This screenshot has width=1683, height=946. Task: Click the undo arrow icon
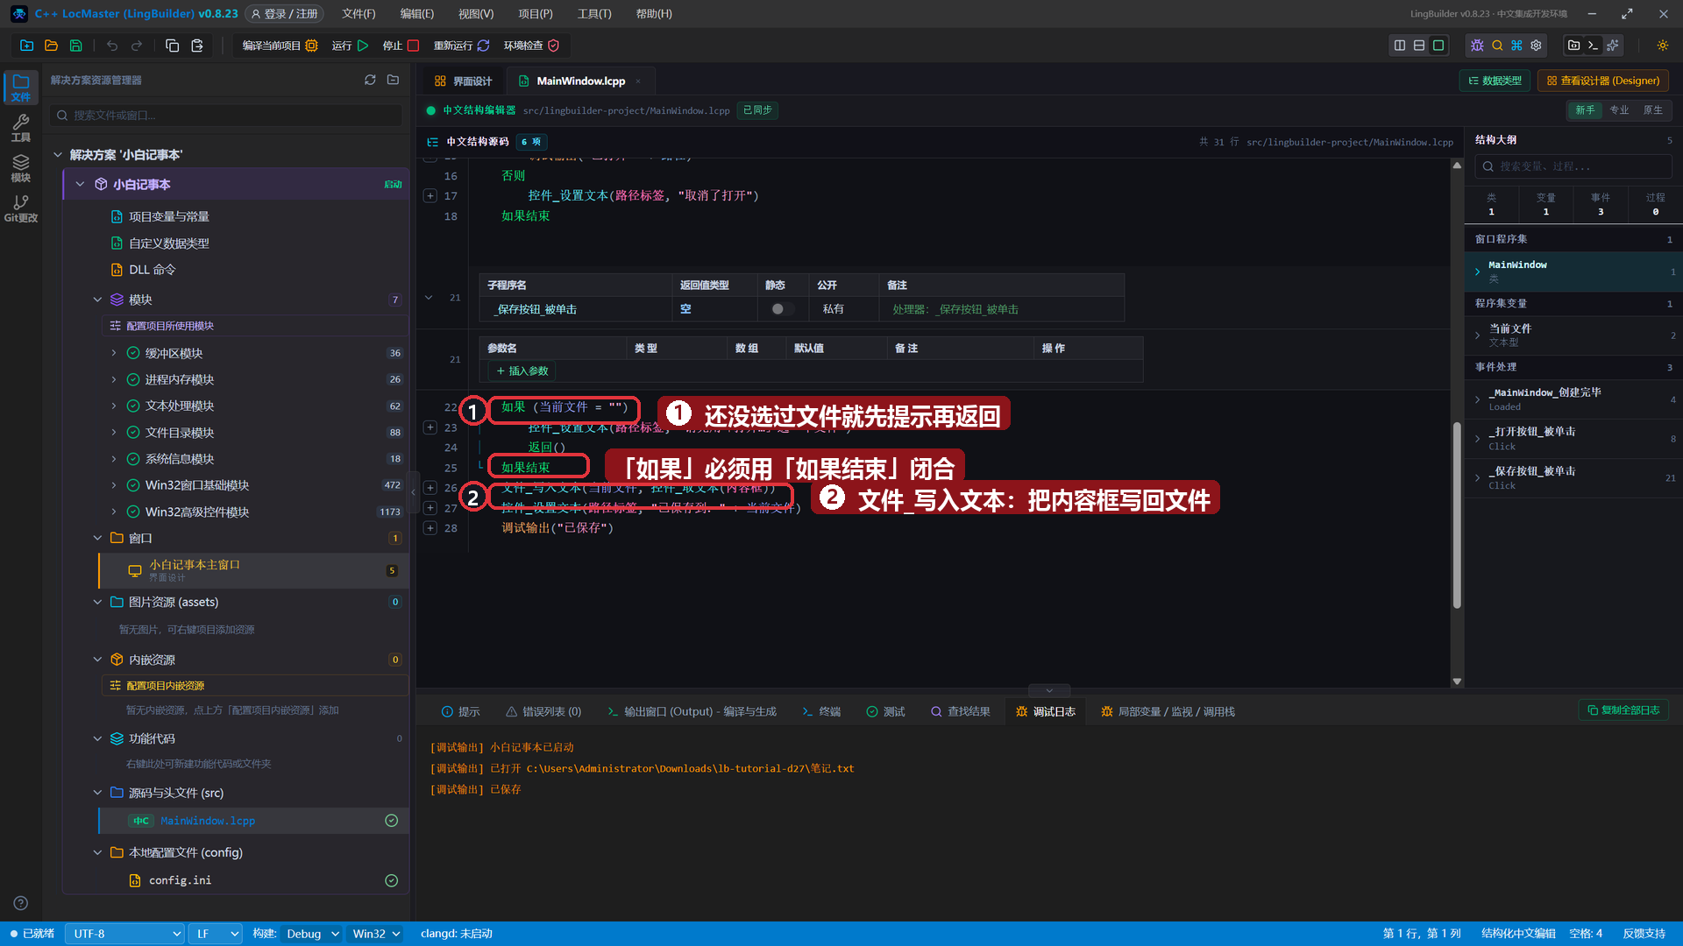[x=112, y=46]
